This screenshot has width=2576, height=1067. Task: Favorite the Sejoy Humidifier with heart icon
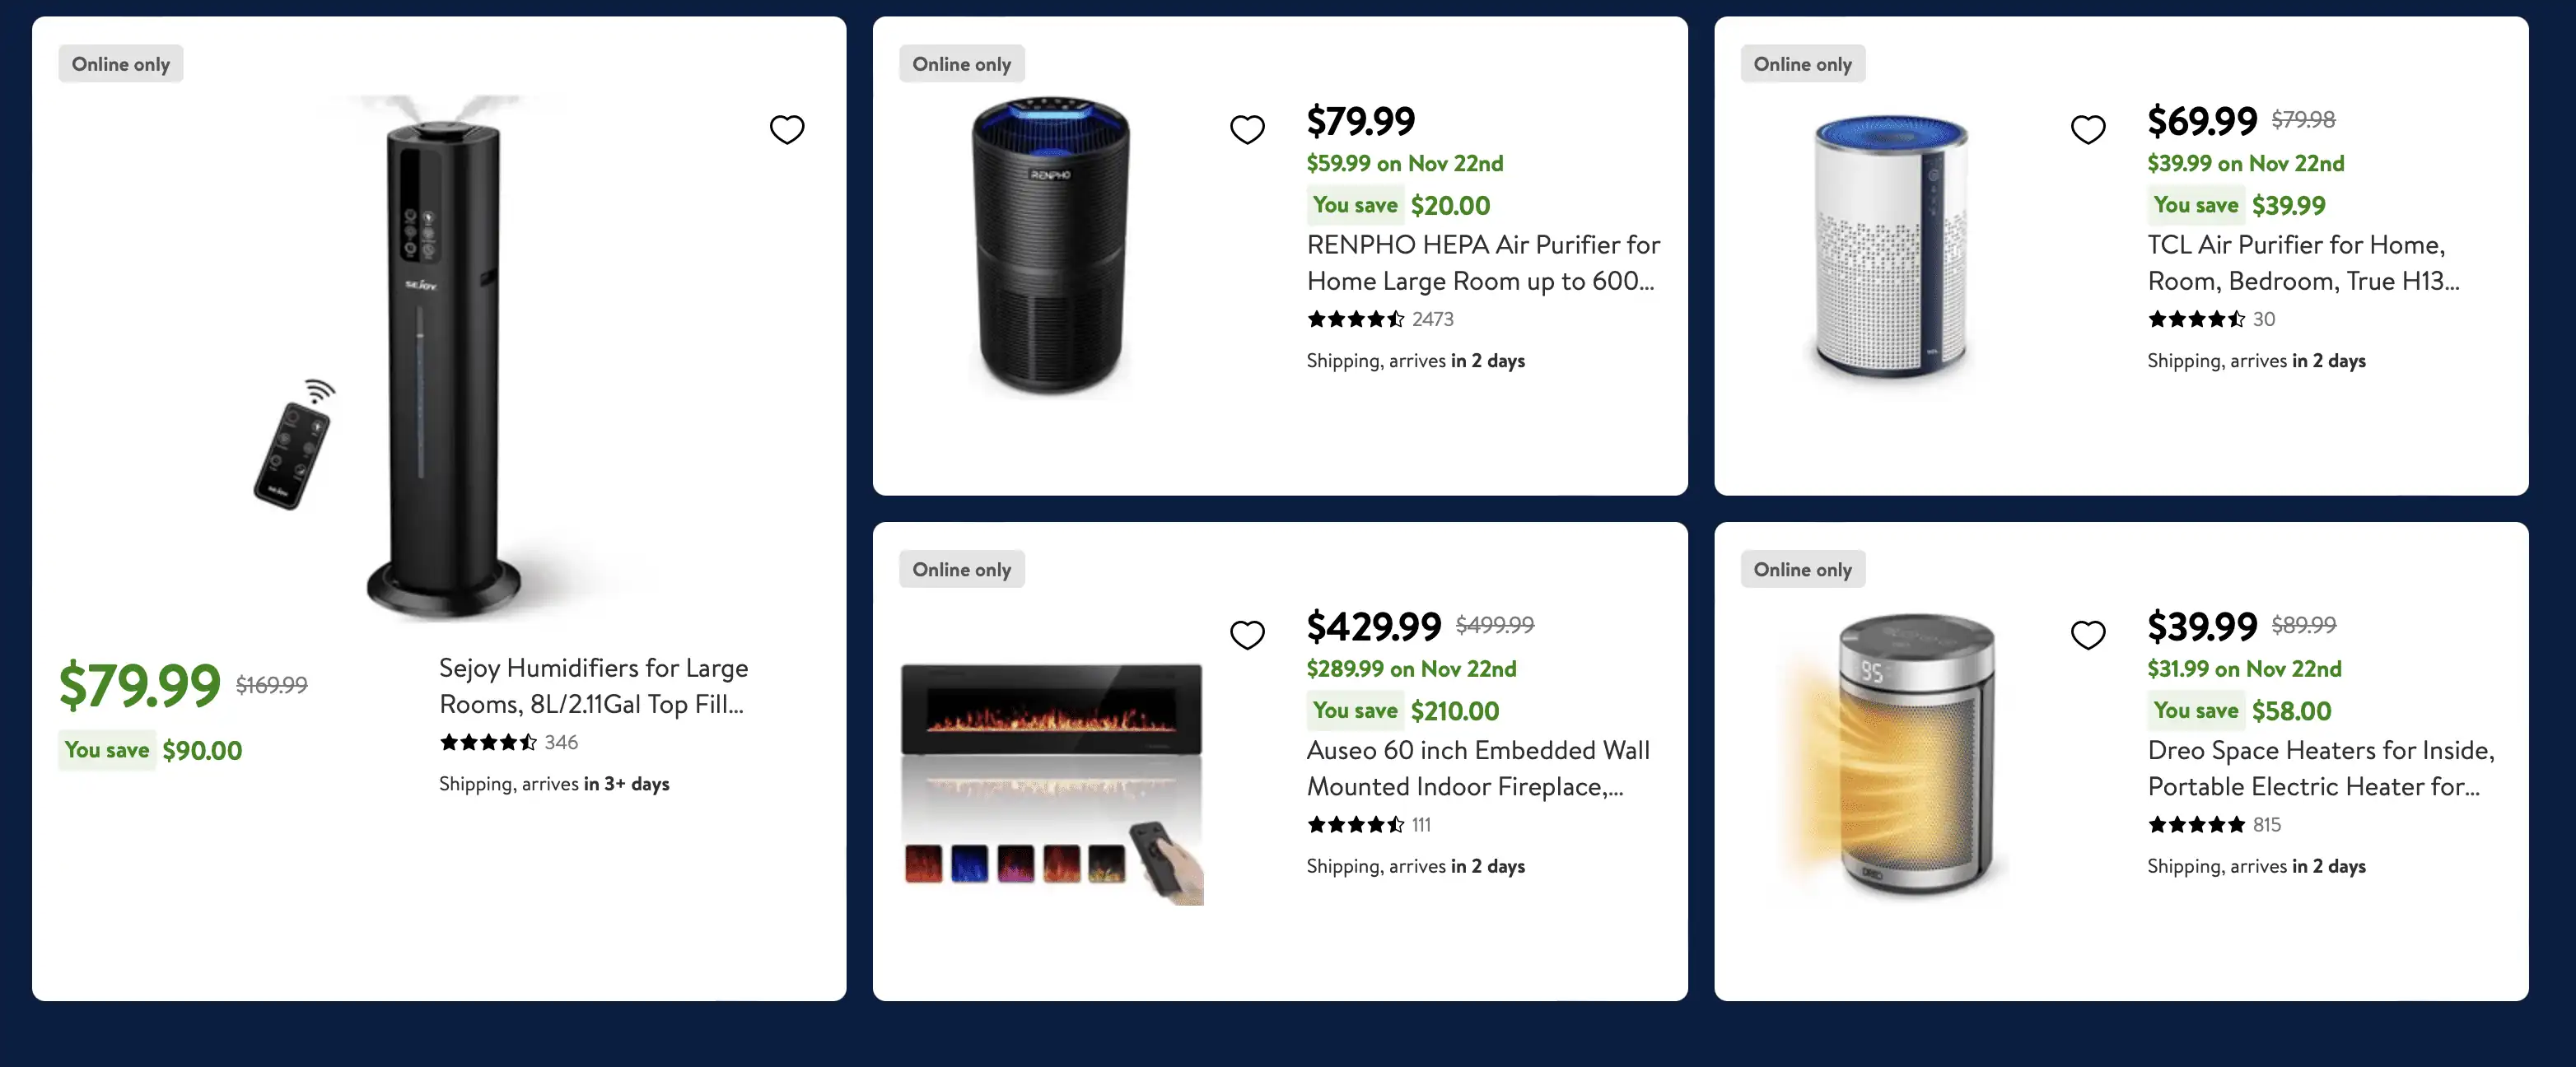[786, 129]
